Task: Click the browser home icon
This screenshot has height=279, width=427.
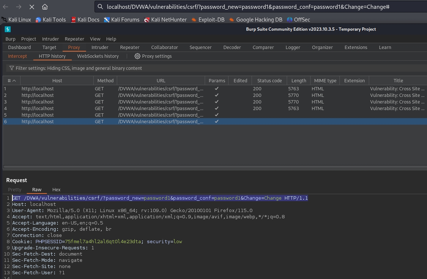Action: tap(45, 7)
